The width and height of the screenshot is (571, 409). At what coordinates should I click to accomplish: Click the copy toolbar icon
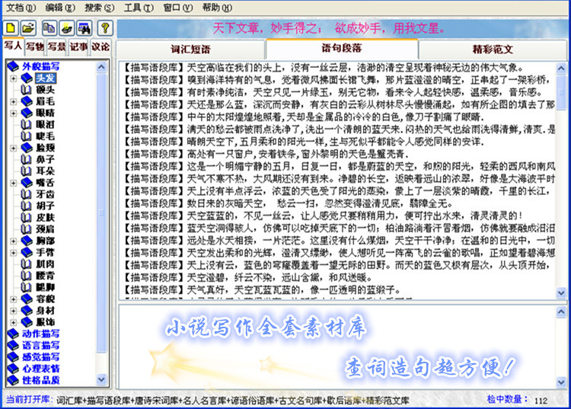coord(49,28)
